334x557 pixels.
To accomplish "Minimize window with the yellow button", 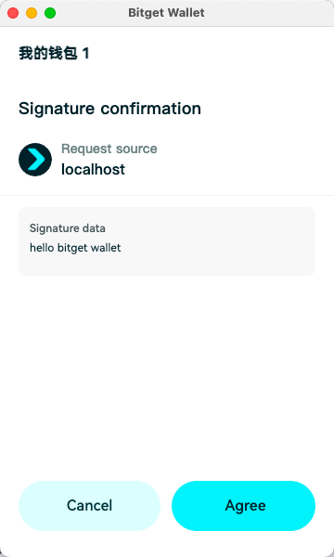I will coord(32,13).
